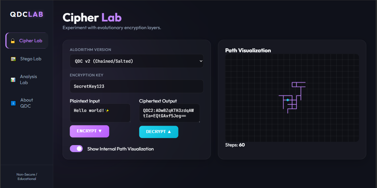Toggle the Show Internal Path Visualization switch

[x=76, y=149]
